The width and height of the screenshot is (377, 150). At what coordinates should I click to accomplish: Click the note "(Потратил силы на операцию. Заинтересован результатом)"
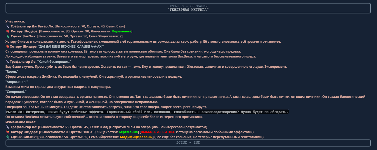[x=158, y=127]
